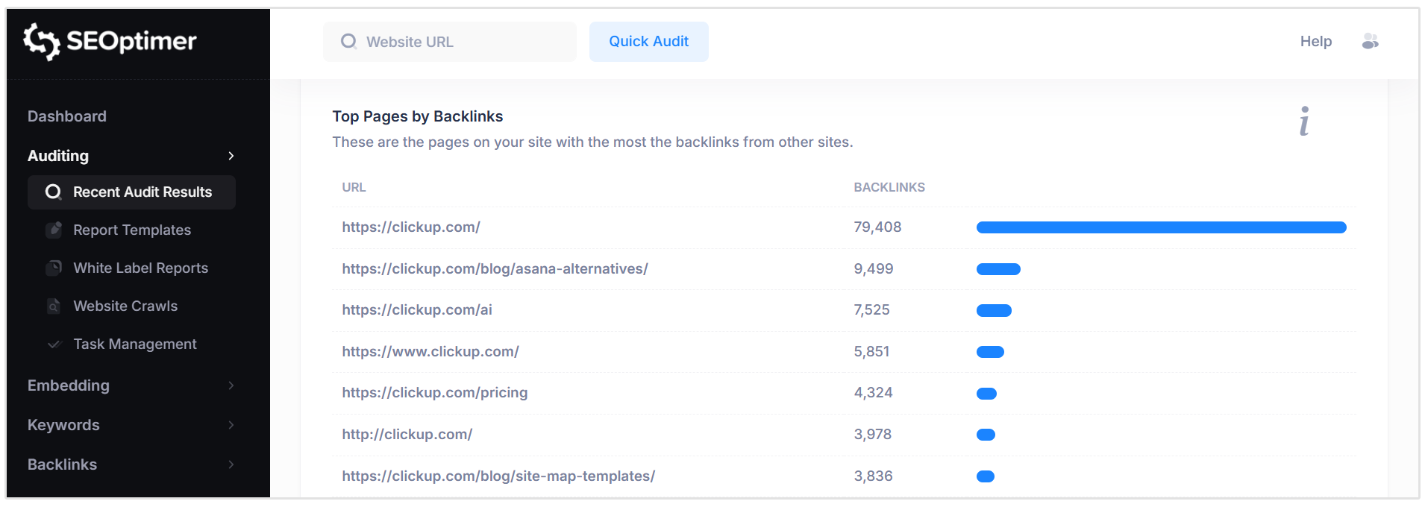Click the Task Management checkmark icon
This screenshot has width=1425, height=507.
[x=54, y=344]
